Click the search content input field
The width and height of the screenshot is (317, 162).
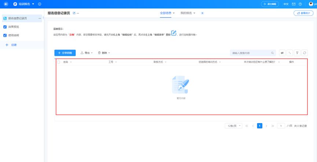pyautogui.click(x=253, y=53)
